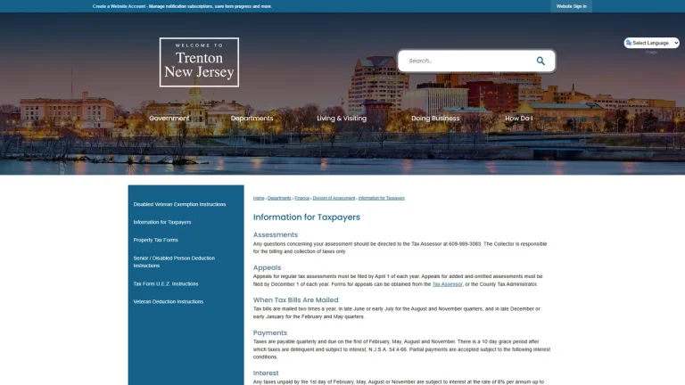Viewport: 685px width, 385px height.
Task: Follow the Tax Assessor link in Appeals
Action: click(x=447, y=284)
